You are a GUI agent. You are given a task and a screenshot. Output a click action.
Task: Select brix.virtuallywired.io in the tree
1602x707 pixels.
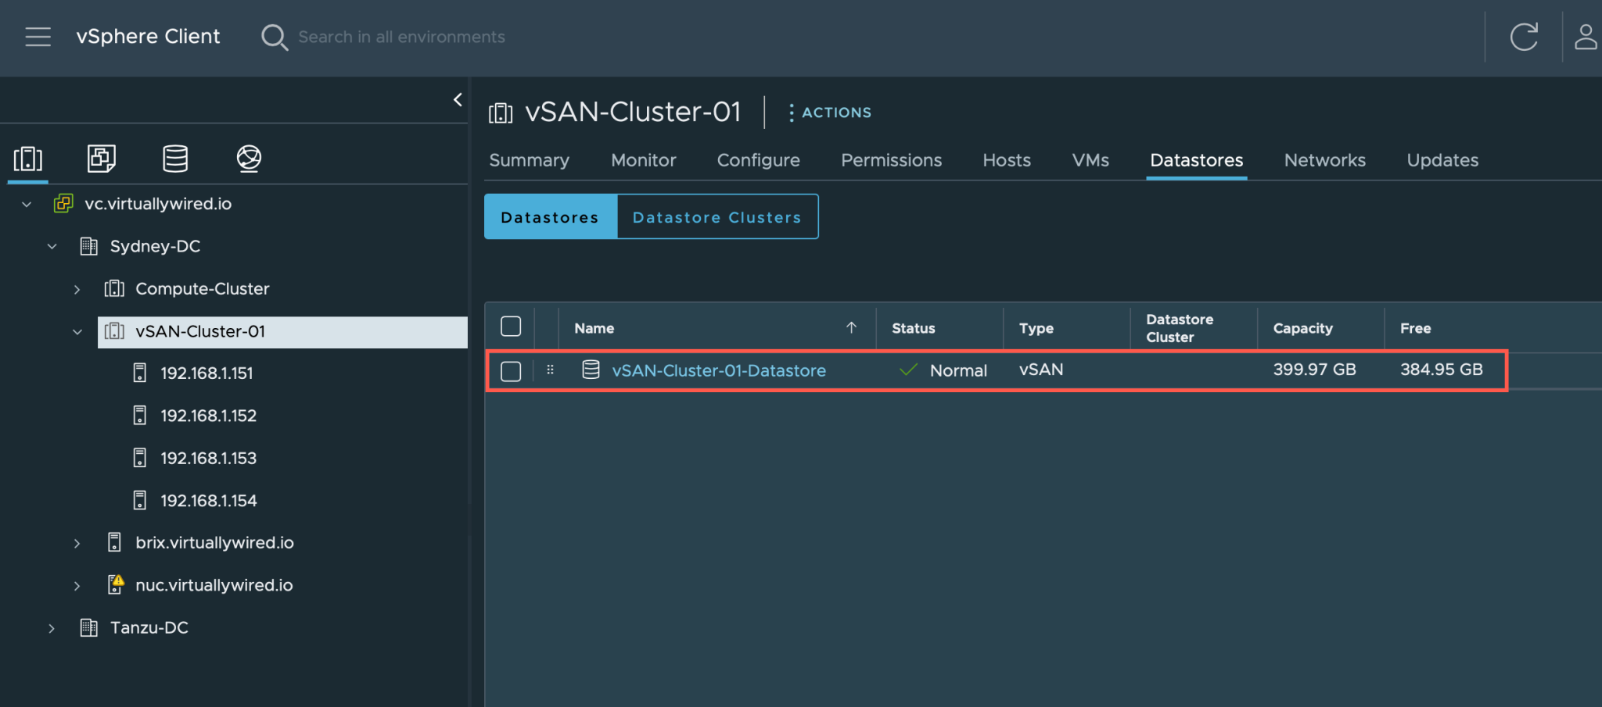[x=214, y=542]
